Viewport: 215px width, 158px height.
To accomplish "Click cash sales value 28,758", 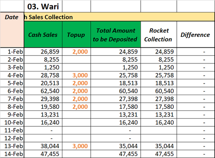I will (x=43, y=75).
